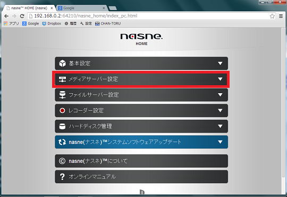Switch to Google tab
Viewport: 287px width, 197px height.
click(81, 8)
